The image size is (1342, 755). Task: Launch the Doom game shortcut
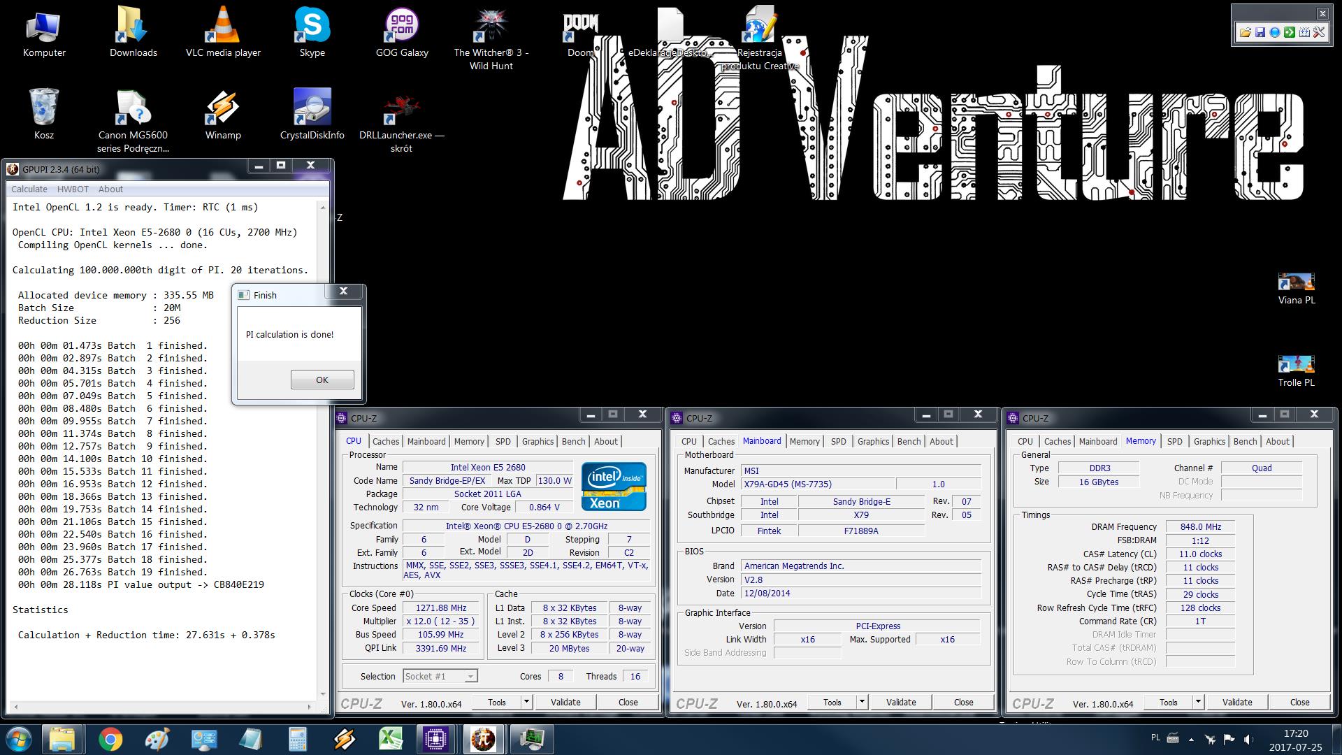581,33
